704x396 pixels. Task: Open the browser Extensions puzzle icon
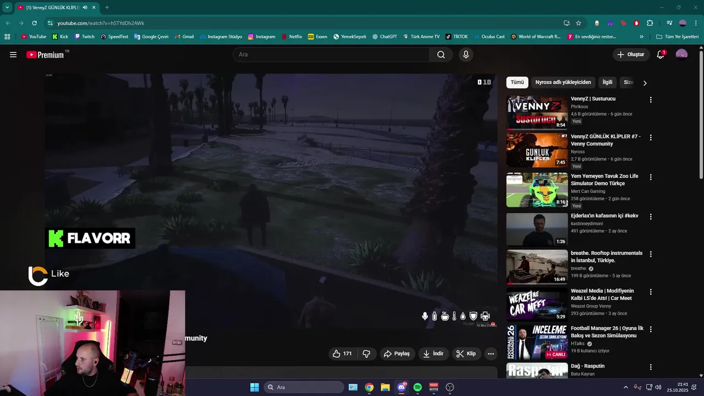(650, 23)
